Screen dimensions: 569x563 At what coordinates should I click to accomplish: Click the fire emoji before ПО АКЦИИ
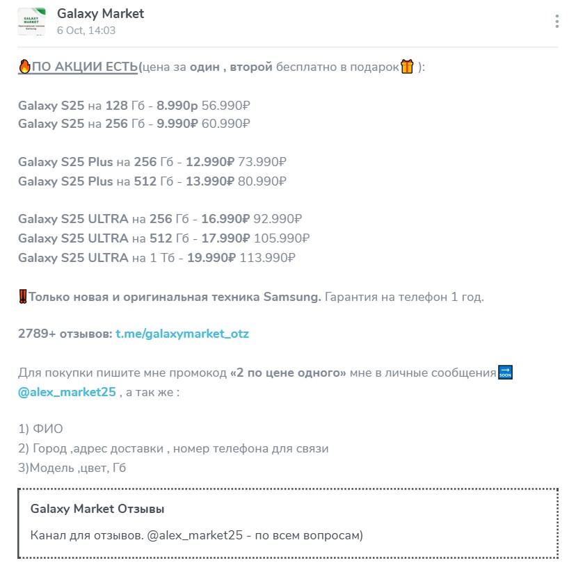[24, 67]
